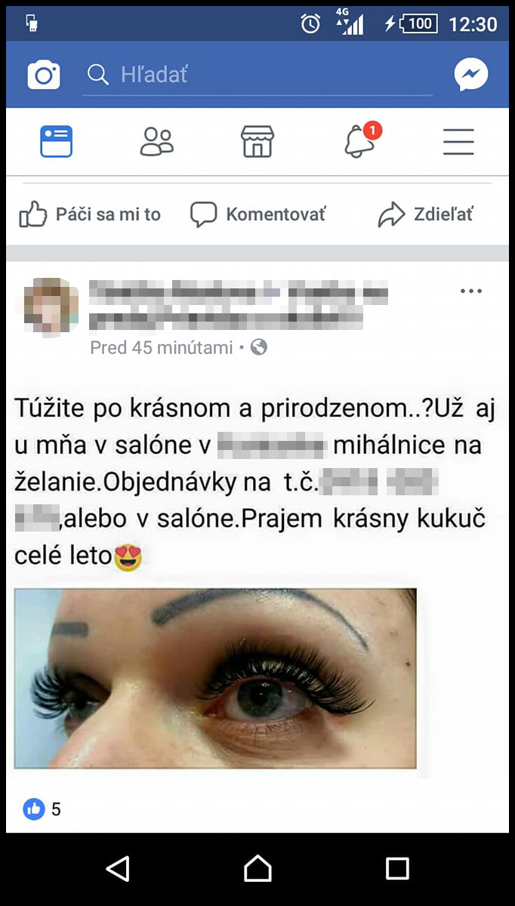Tap the Hľadať search field
Viewport: 515px width, 906px height.
pos(257,75)
